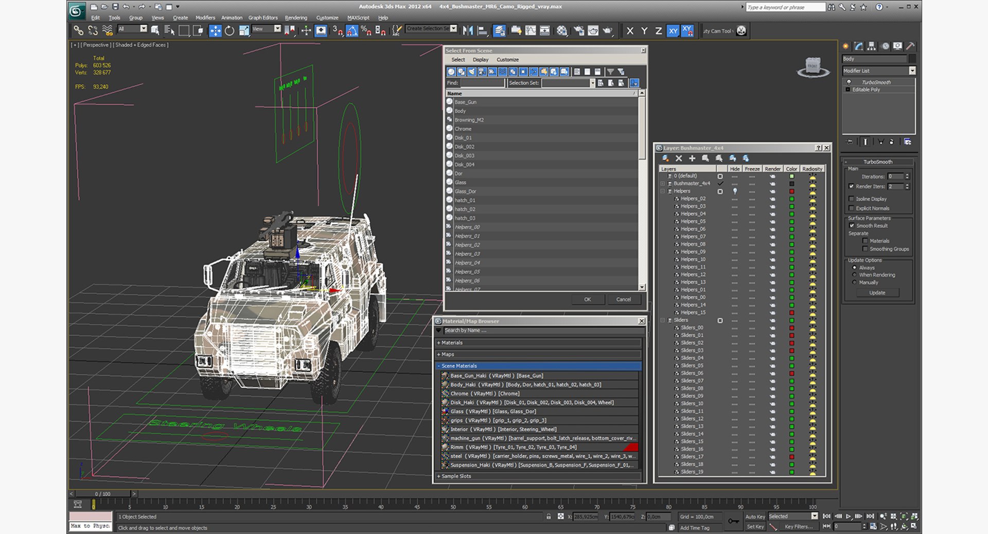The width and height of the screenshot is (988, 534).
Task: Restrict transform to the X axis
Action: point(630,31)
